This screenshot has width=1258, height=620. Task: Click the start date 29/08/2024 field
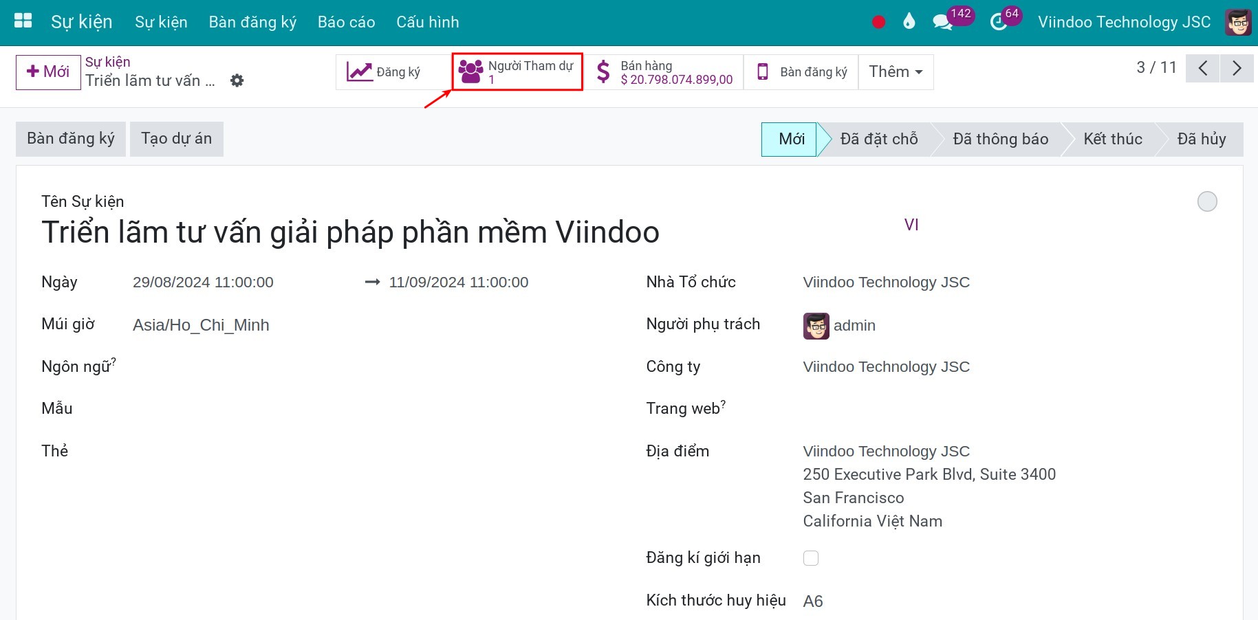tap(203, 283)
